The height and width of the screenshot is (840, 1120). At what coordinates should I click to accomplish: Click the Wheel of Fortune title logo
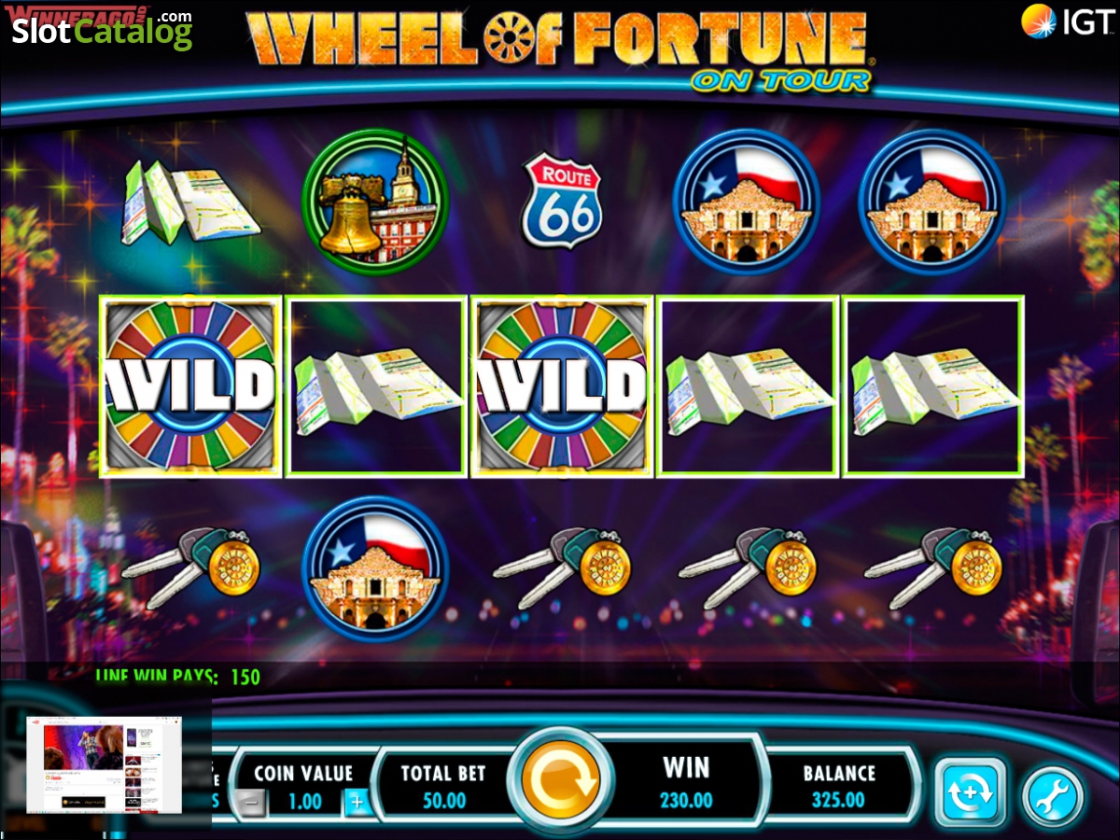(x=560, y=49)
